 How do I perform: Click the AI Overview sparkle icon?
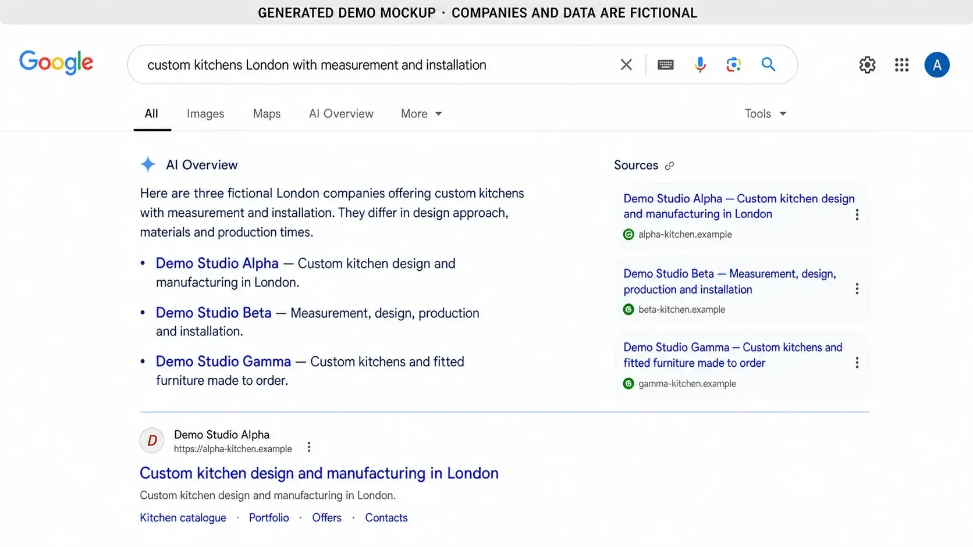pyautogui.click(x=148, y=165)
